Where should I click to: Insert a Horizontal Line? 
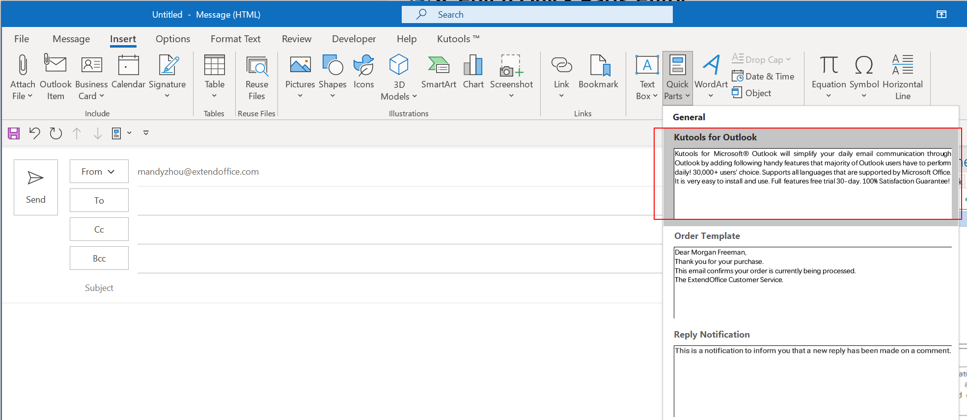pyautogui.click(x=903, y=77)
